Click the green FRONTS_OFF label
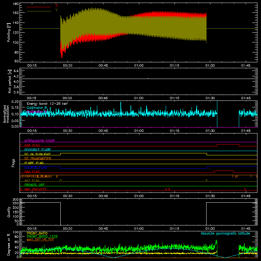The height and width of the screenshot is (261, 261). tap(35, 185)
